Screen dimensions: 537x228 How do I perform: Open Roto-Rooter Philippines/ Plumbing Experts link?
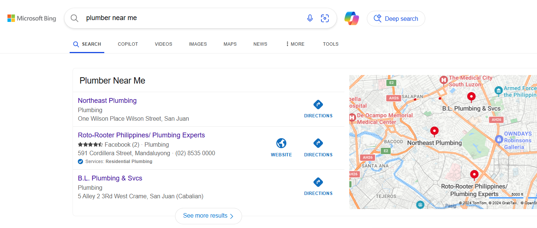141,135
